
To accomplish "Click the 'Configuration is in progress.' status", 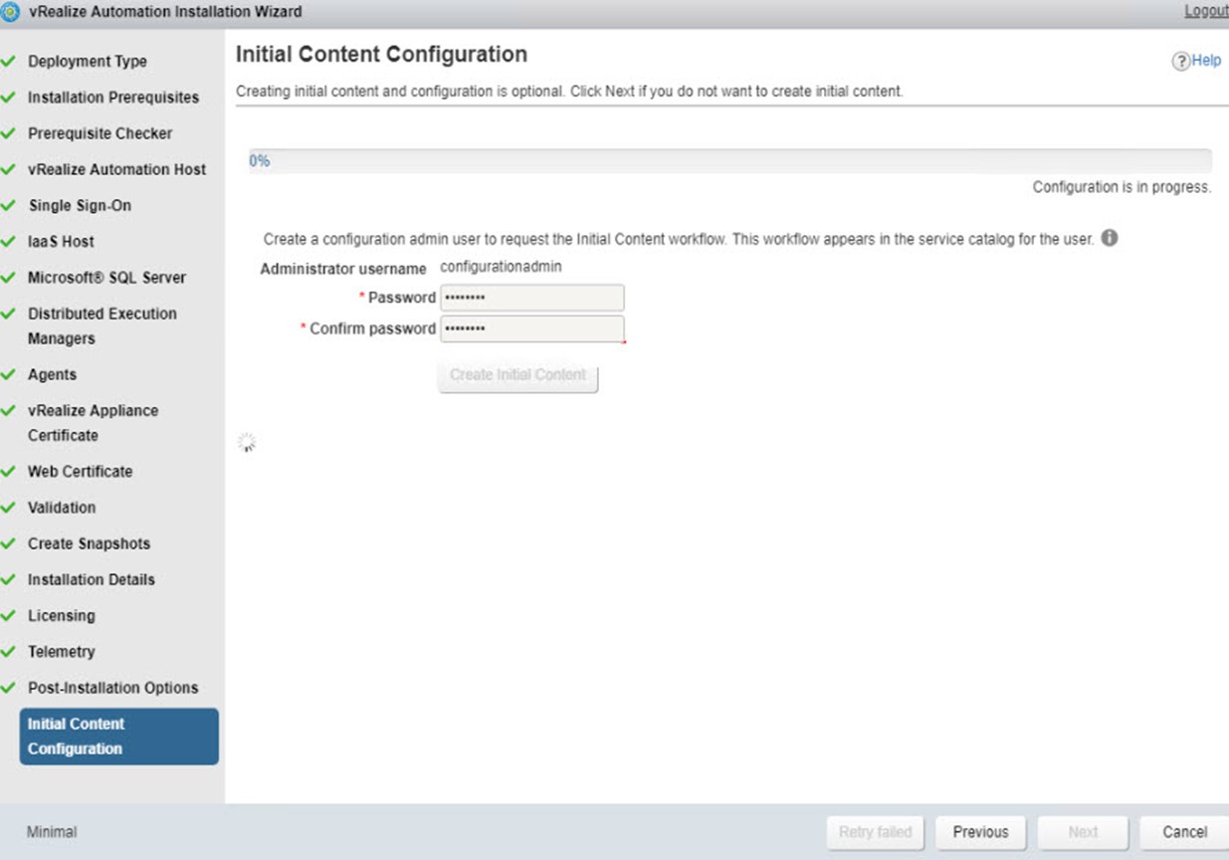I will (x=1122, y=187).
